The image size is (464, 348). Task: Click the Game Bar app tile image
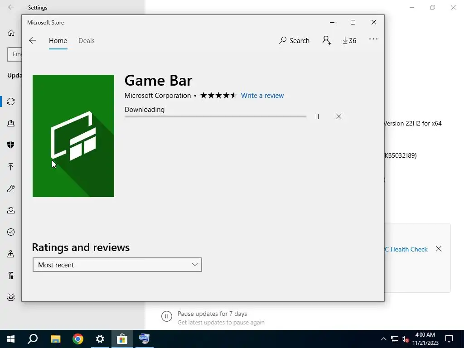click(73, 136)
